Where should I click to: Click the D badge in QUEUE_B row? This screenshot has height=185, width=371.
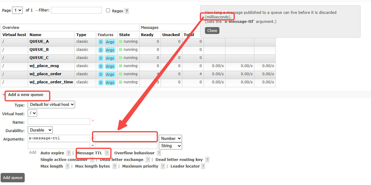click(x=101, y=50)
